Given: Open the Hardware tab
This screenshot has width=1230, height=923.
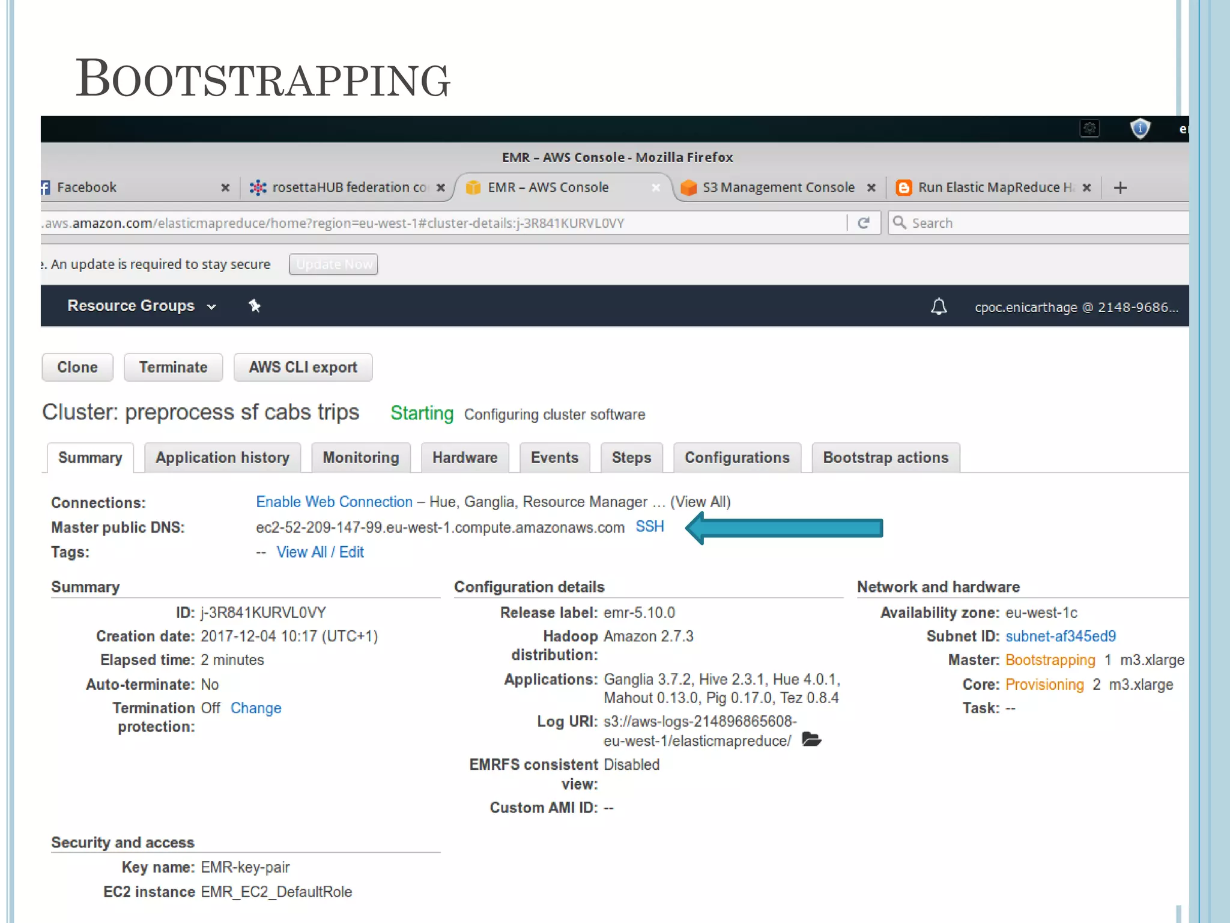Looking at the screenshot, I should click(x=465, y=458).
